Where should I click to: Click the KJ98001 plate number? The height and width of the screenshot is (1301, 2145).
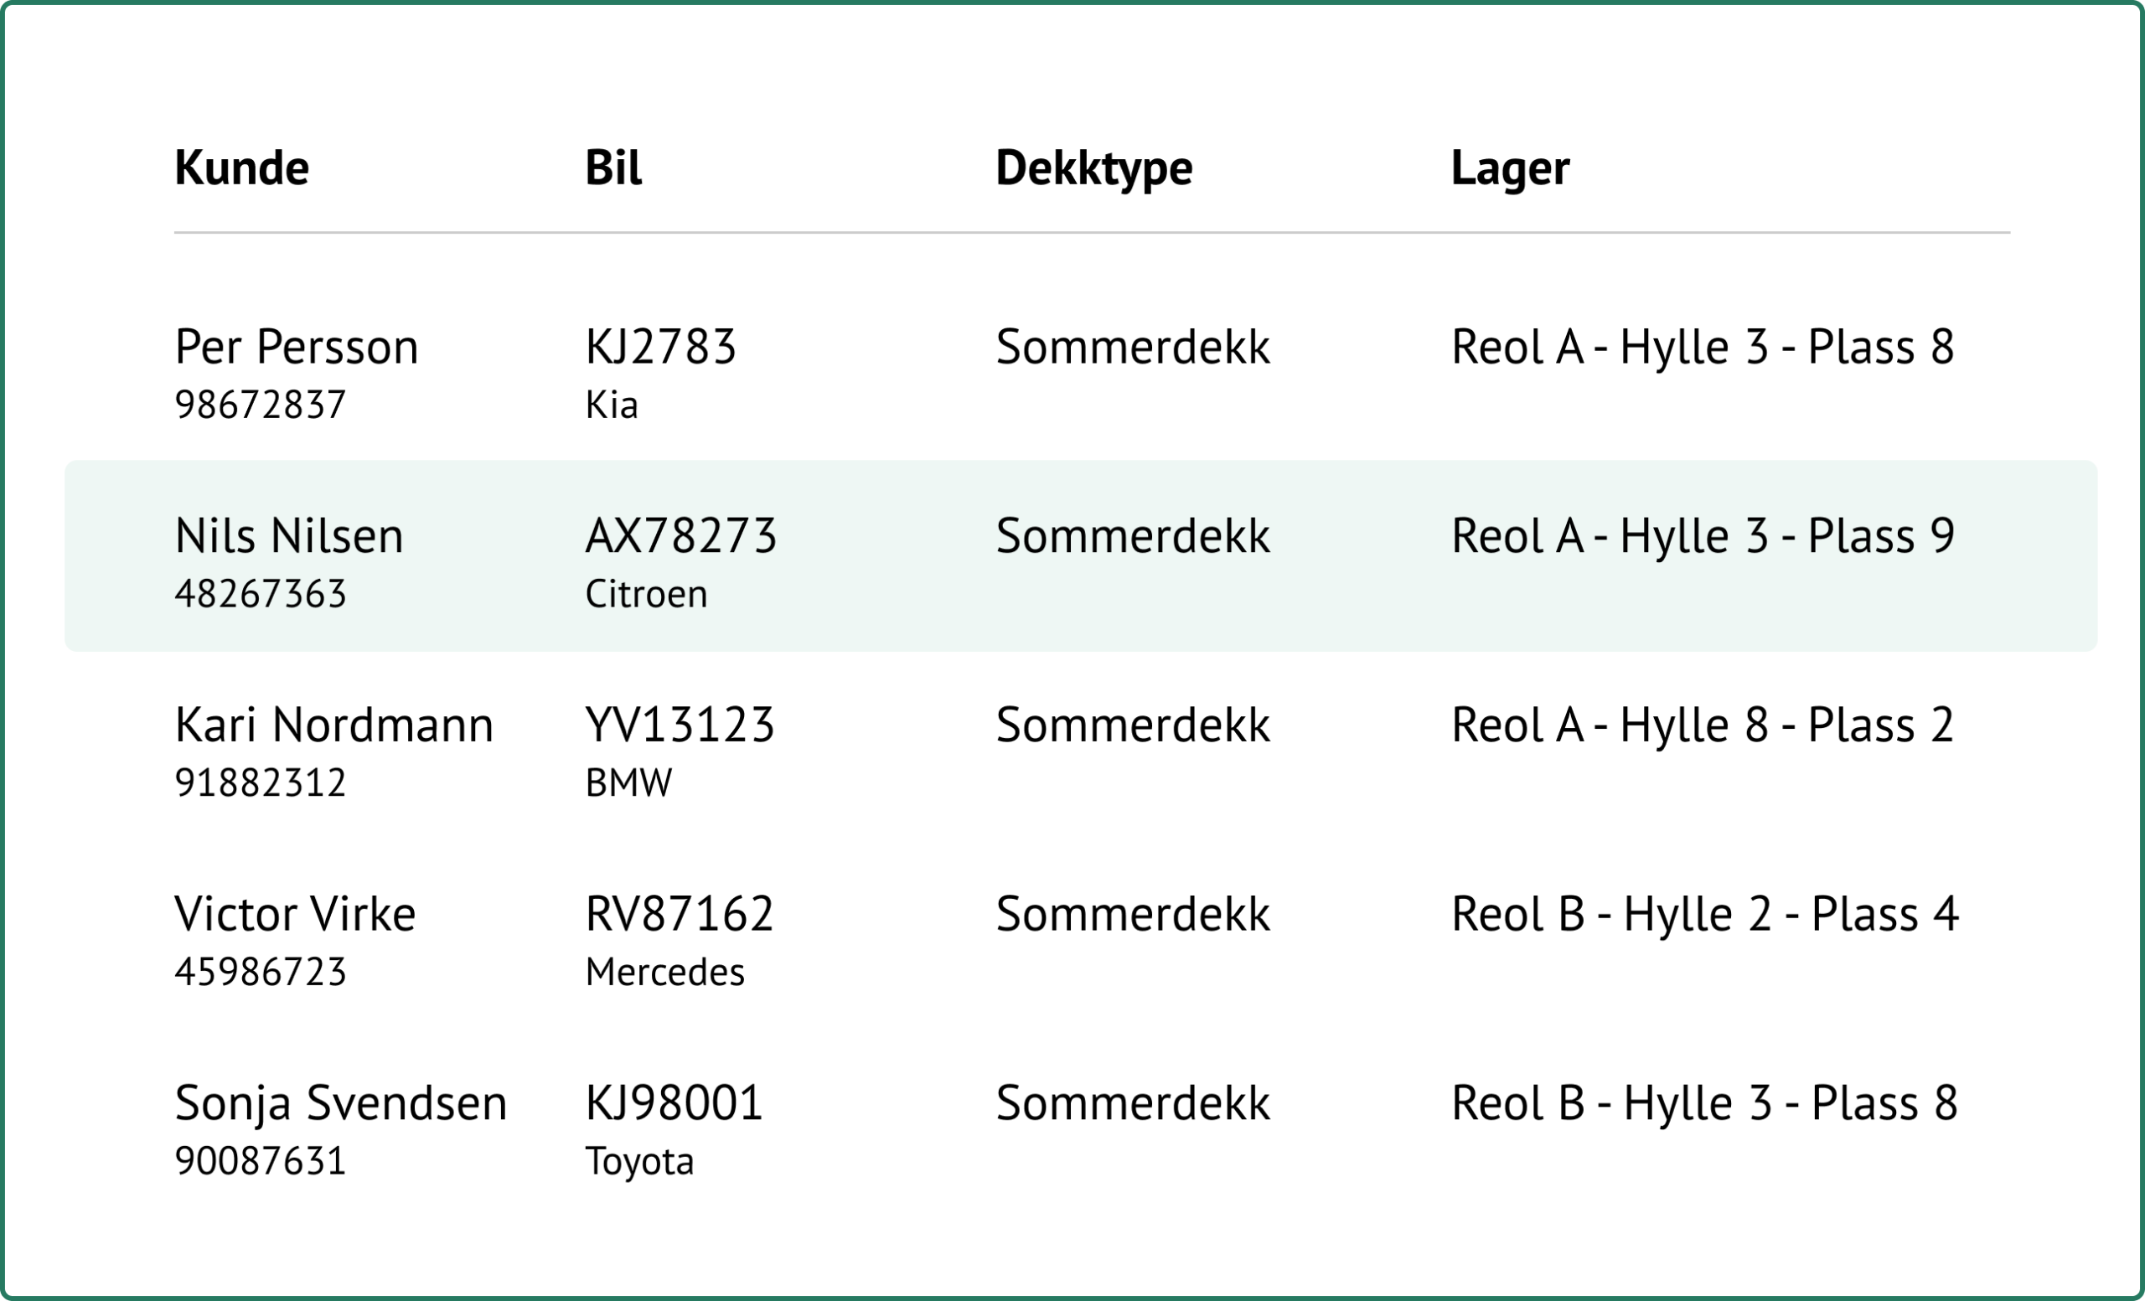pos(674,1102)
